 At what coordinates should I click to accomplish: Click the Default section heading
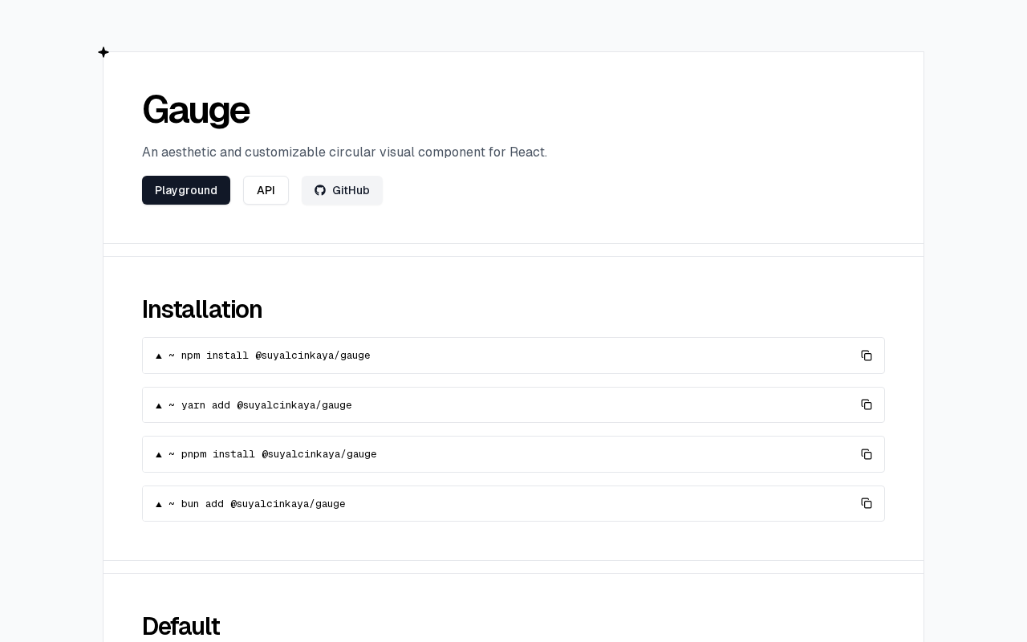(x=181, y=626)
